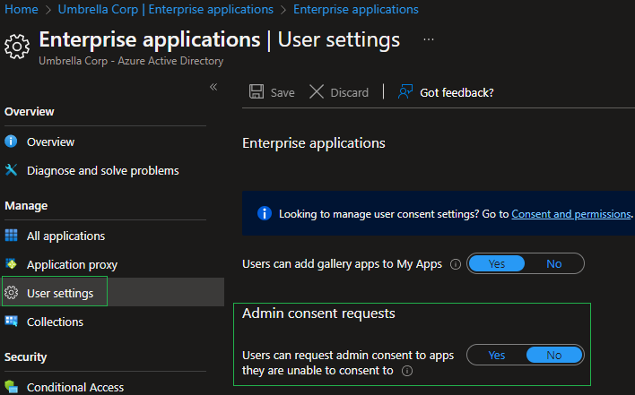Image resolution: width=635 pixels, height=395 pixels.
Task: Click the Manage section header in sidebar
Action: pos(26,206)
